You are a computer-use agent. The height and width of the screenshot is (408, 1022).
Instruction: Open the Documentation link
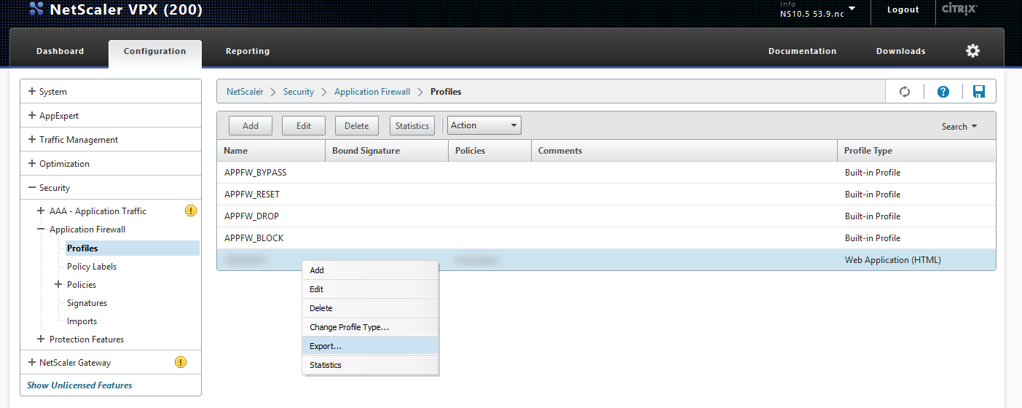[x=802, y=51]
